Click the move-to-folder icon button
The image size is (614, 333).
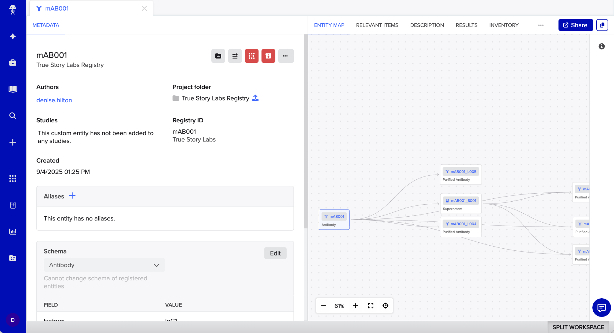pyautogui.click(x=218, y=56)
